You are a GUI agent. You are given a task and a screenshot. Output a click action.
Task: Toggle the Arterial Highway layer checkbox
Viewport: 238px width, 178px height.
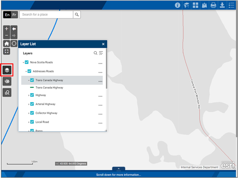(32, 104)
